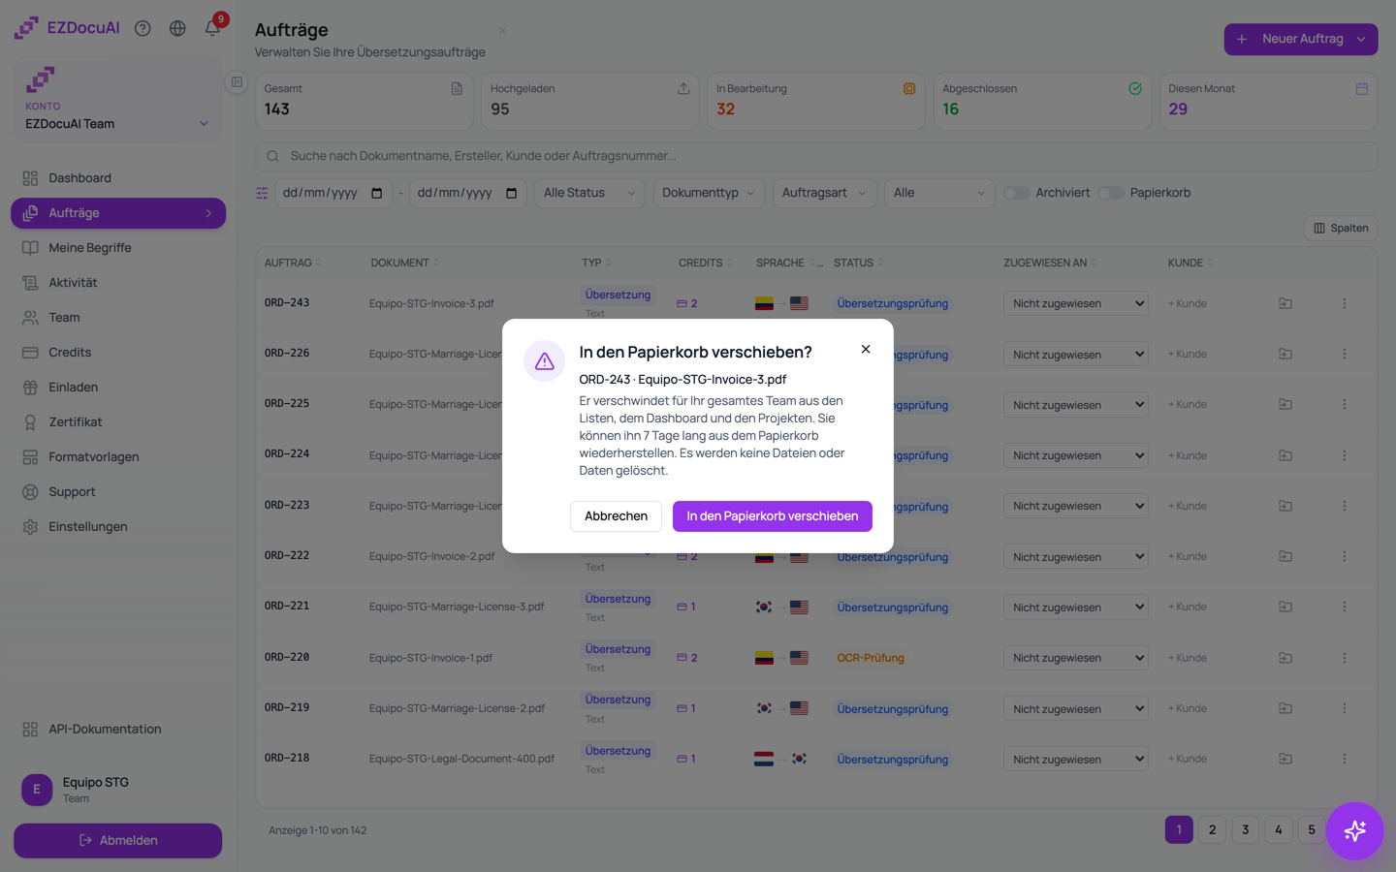
Task: Confirm In den Papierkorb verschieben
Action: (x=773, y=516)
